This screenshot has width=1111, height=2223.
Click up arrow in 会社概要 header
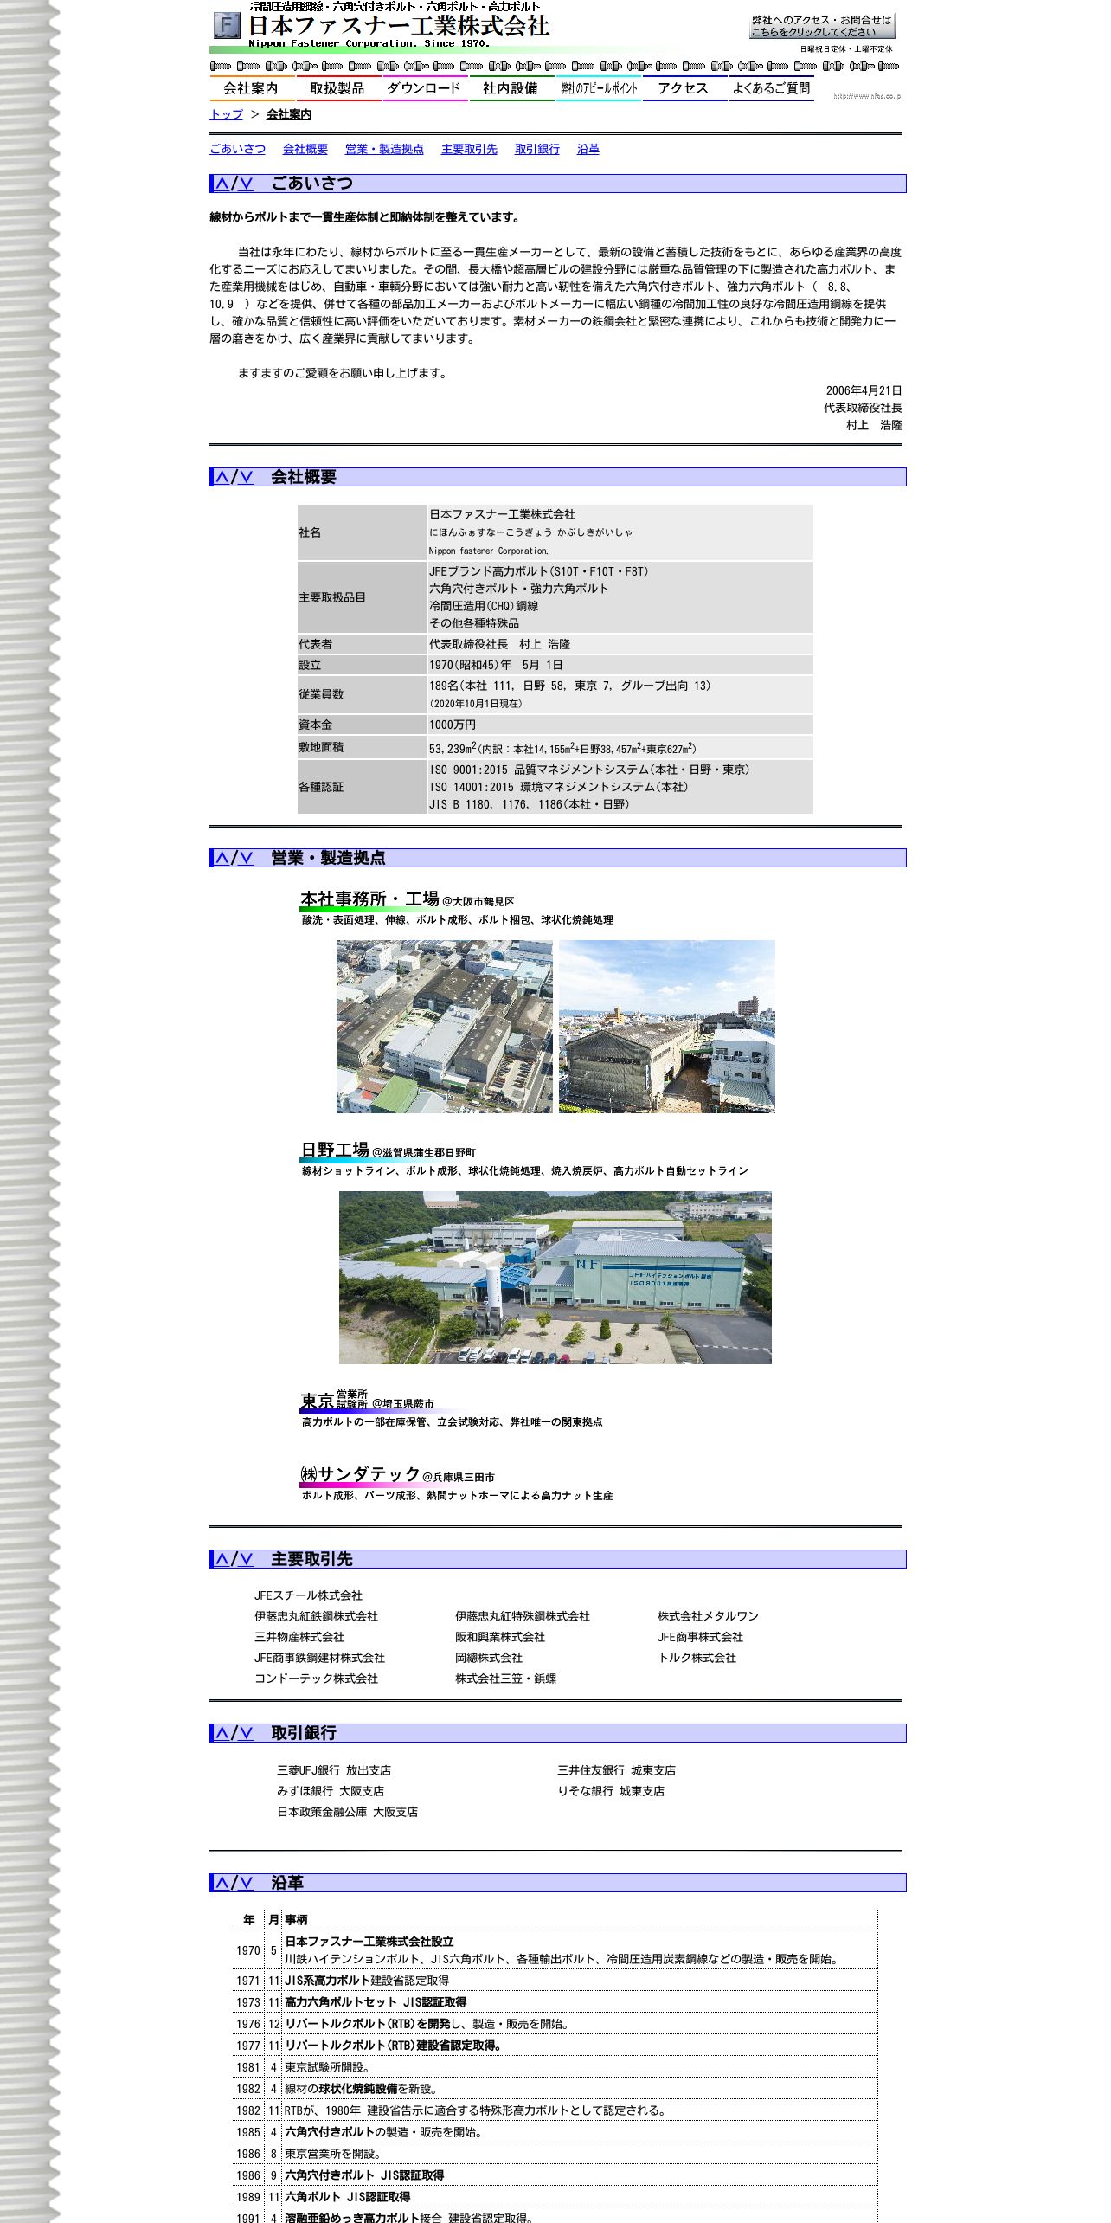[222, 477]
